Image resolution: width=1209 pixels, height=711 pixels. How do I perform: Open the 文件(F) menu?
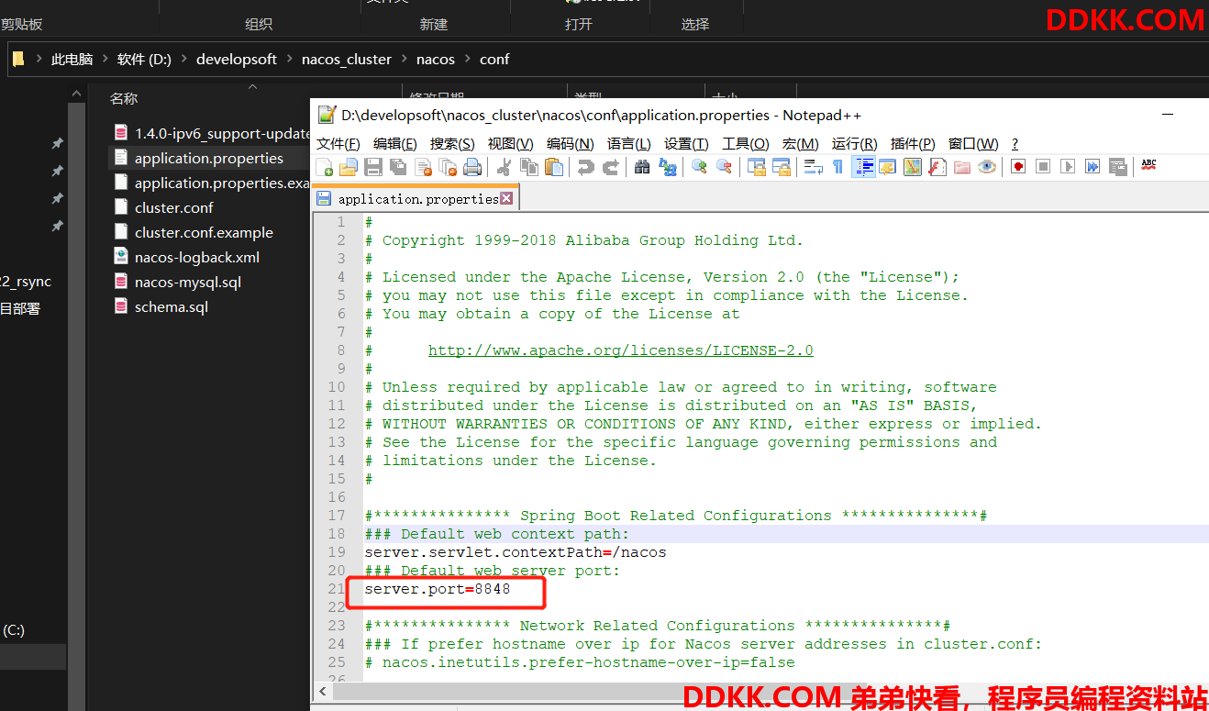[x=338, y=144]
